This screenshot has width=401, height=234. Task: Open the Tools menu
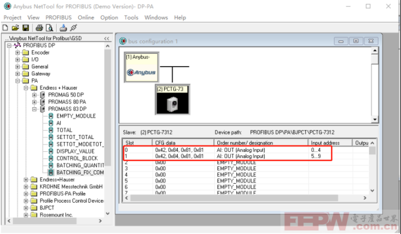(131, 17)
